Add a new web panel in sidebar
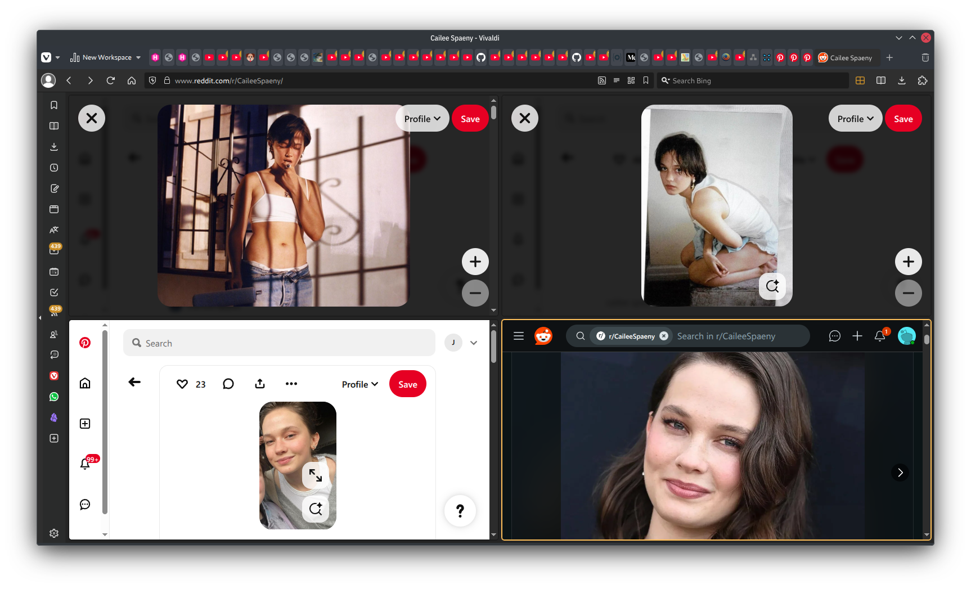 tap(54, 438)
